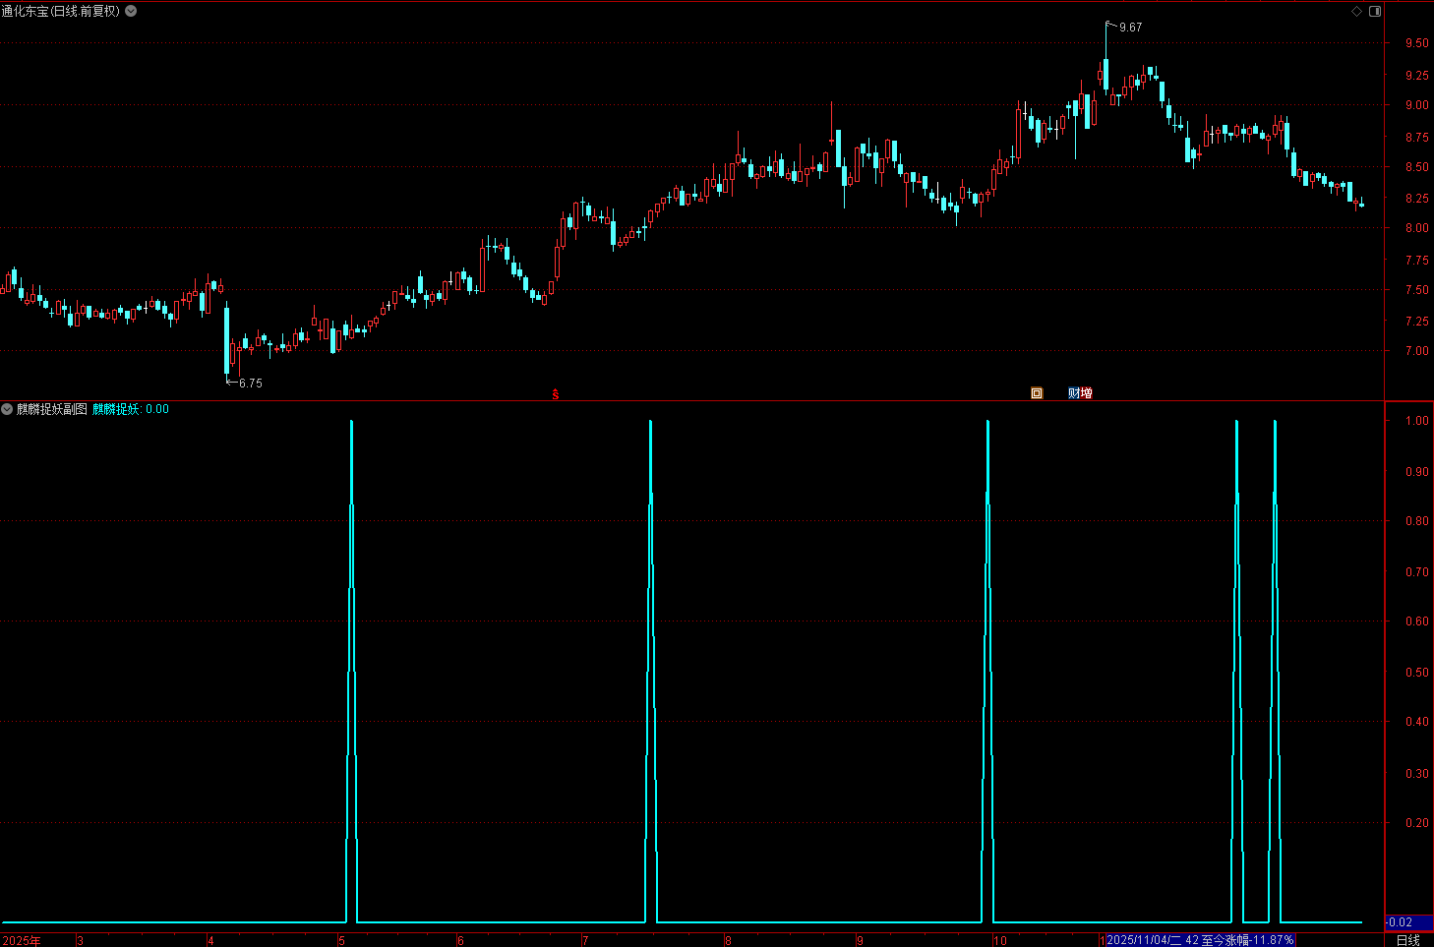Open the 日线 period selector at bottom right
The height and width of the screenshot is (947, 1434).
click(x=1408, y=940)
